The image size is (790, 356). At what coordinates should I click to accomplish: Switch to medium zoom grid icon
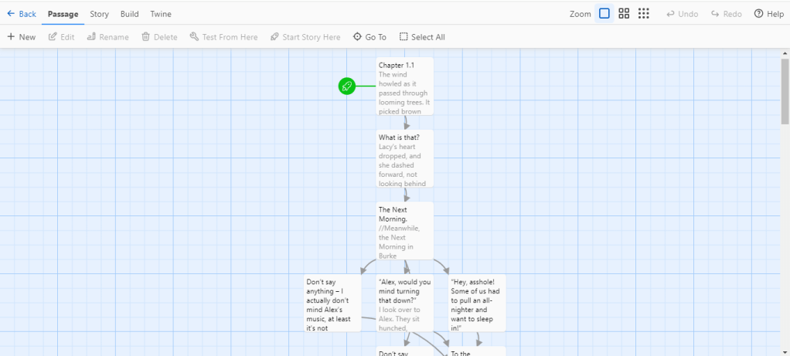coord(624,14)
